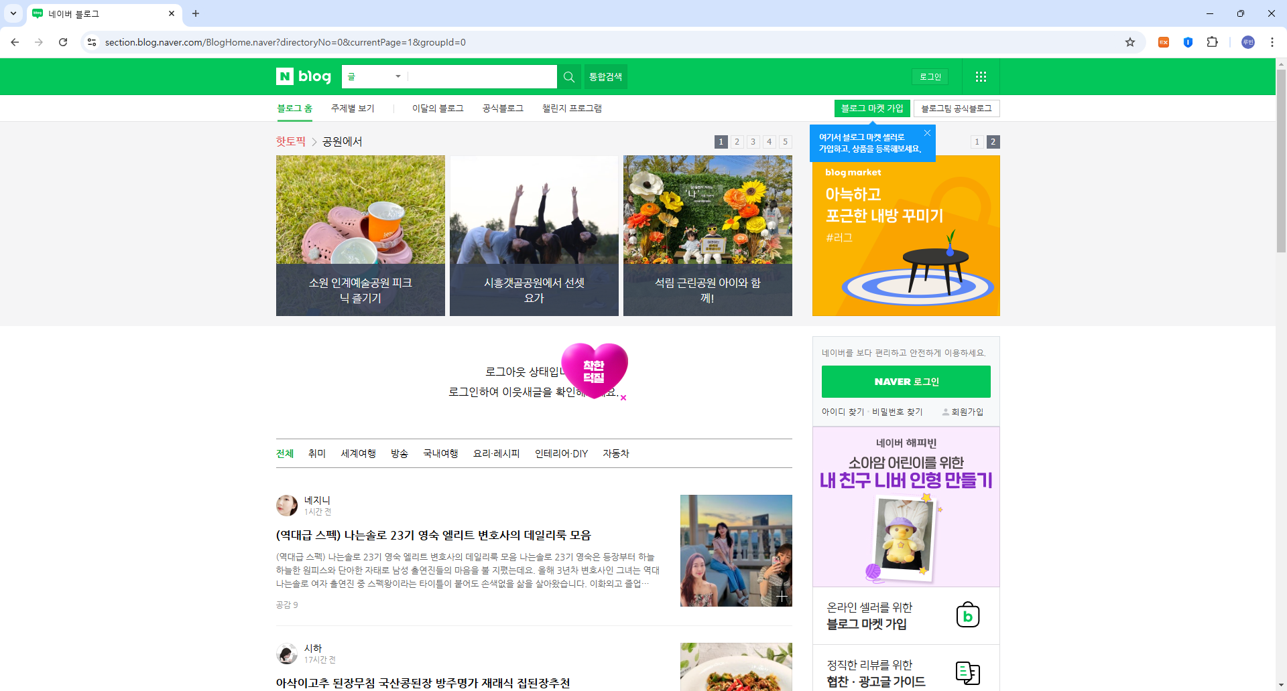The image size is (1287, 691).
Task: Click the 통합검색 button
Action: [x=606, y=77]
